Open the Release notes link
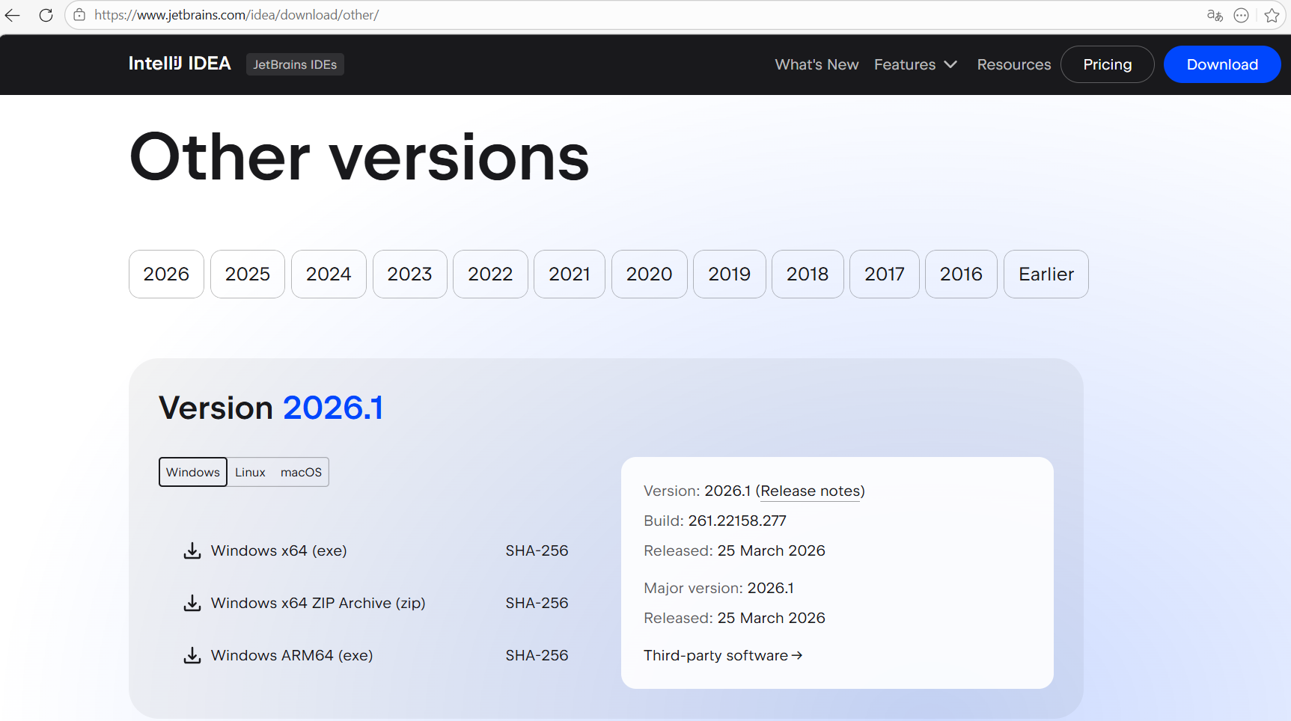 (x=811, y=491)
